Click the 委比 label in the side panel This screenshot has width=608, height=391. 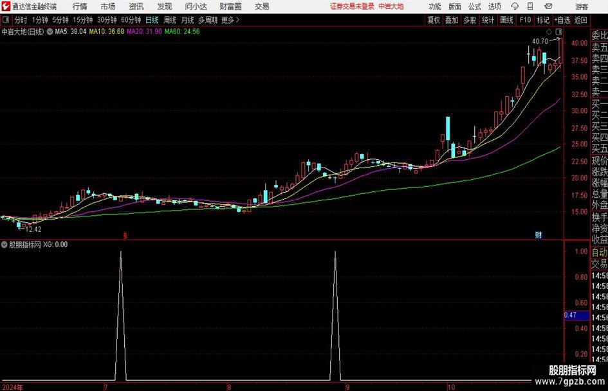point(600,35)
